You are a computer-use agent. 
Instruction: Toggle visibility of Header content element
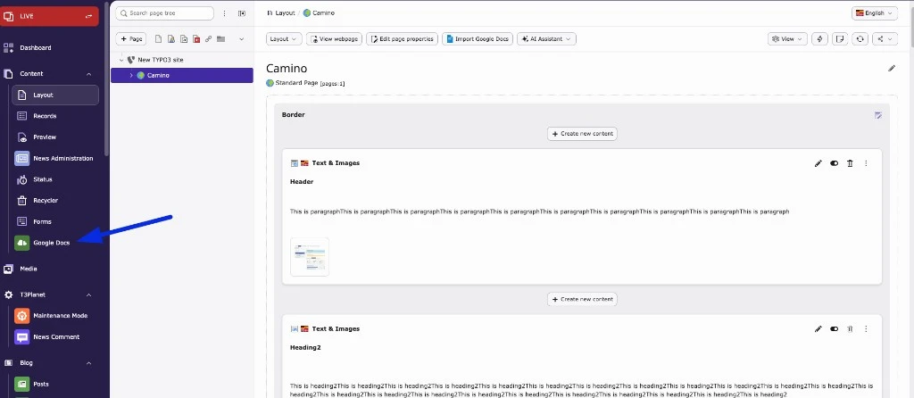pos(835,163)
